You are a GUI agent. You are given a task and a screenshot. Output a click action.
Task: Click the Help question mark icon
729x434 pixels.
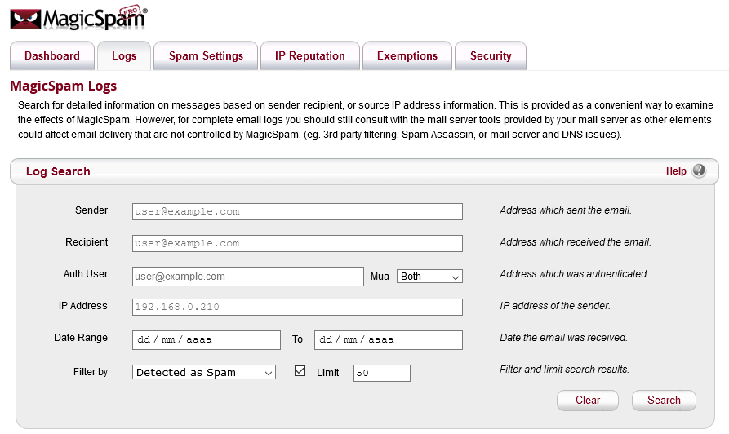pos(699,171)
